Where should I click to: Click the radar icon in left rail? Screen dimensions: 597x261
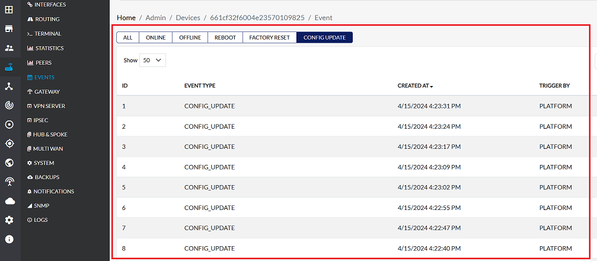point(9,106)
